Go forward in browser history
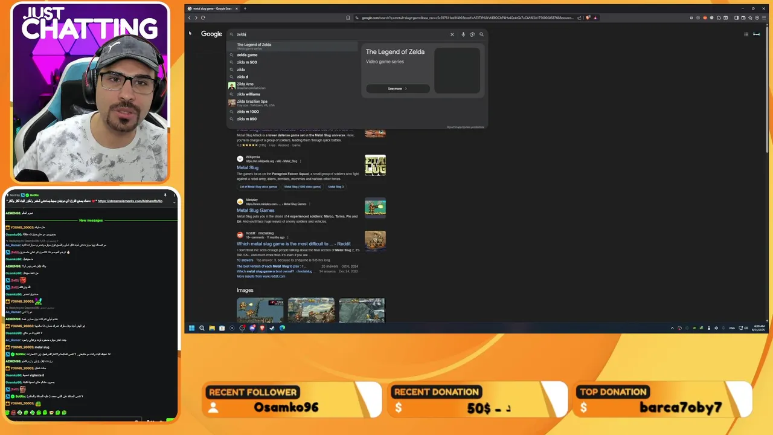 point(196,18)
